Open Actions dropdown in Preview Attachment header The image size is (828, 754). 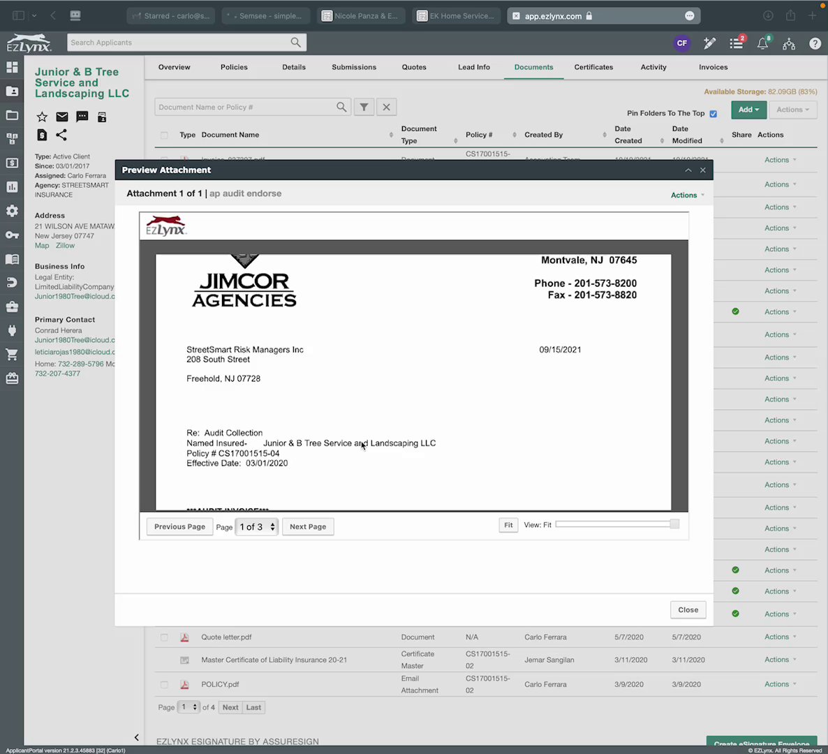688,195
